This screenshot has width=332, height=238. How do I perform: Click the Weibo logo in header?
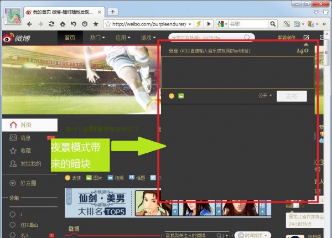click(18, 38)
